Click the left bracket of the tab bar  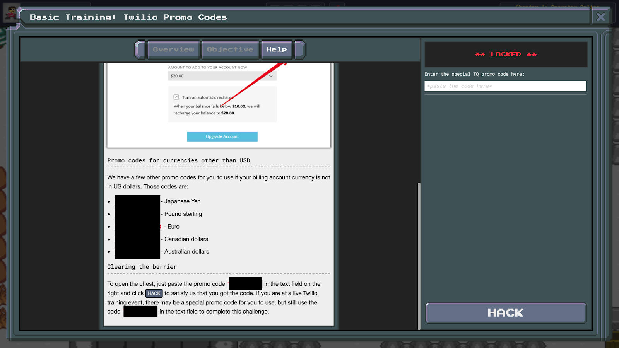(140, 49)
